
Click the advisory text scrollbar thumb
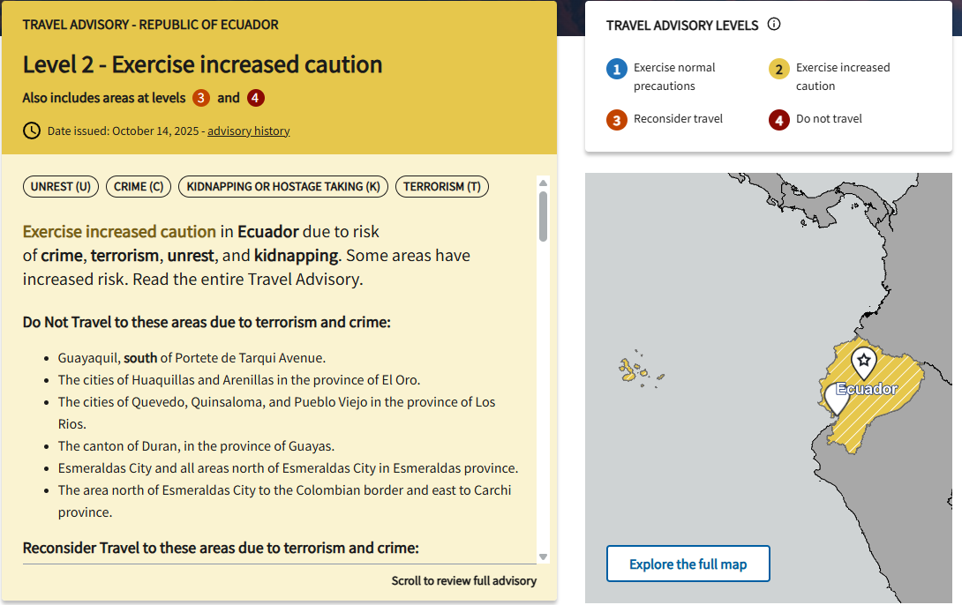click(544, 216)
